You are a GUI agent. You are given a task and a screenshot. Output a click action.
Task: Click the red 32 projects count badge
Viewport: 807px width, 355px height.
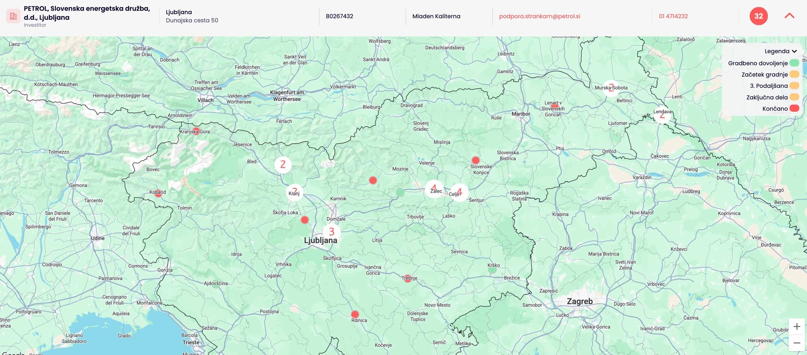pyautogui.click(x=759, y=16)
